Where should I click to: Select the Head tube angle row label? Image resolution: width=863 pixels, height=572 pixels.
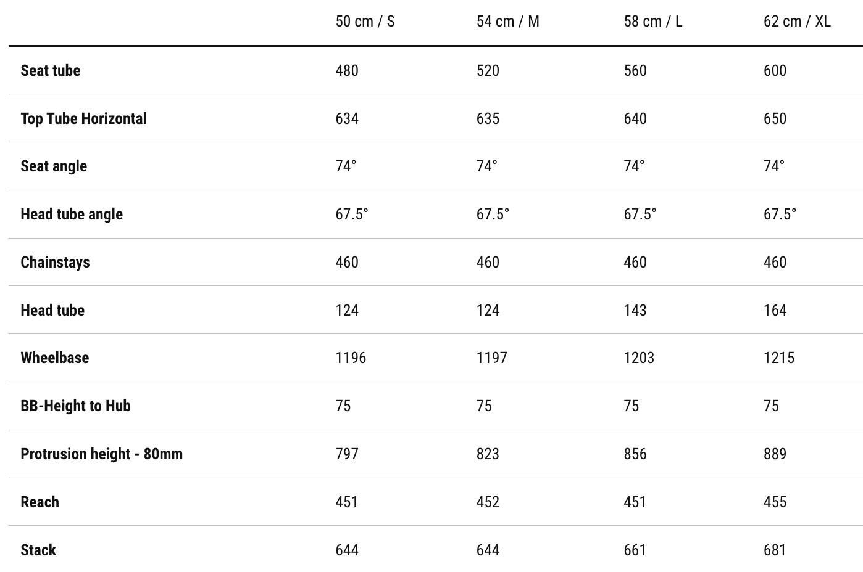(72, 214)
